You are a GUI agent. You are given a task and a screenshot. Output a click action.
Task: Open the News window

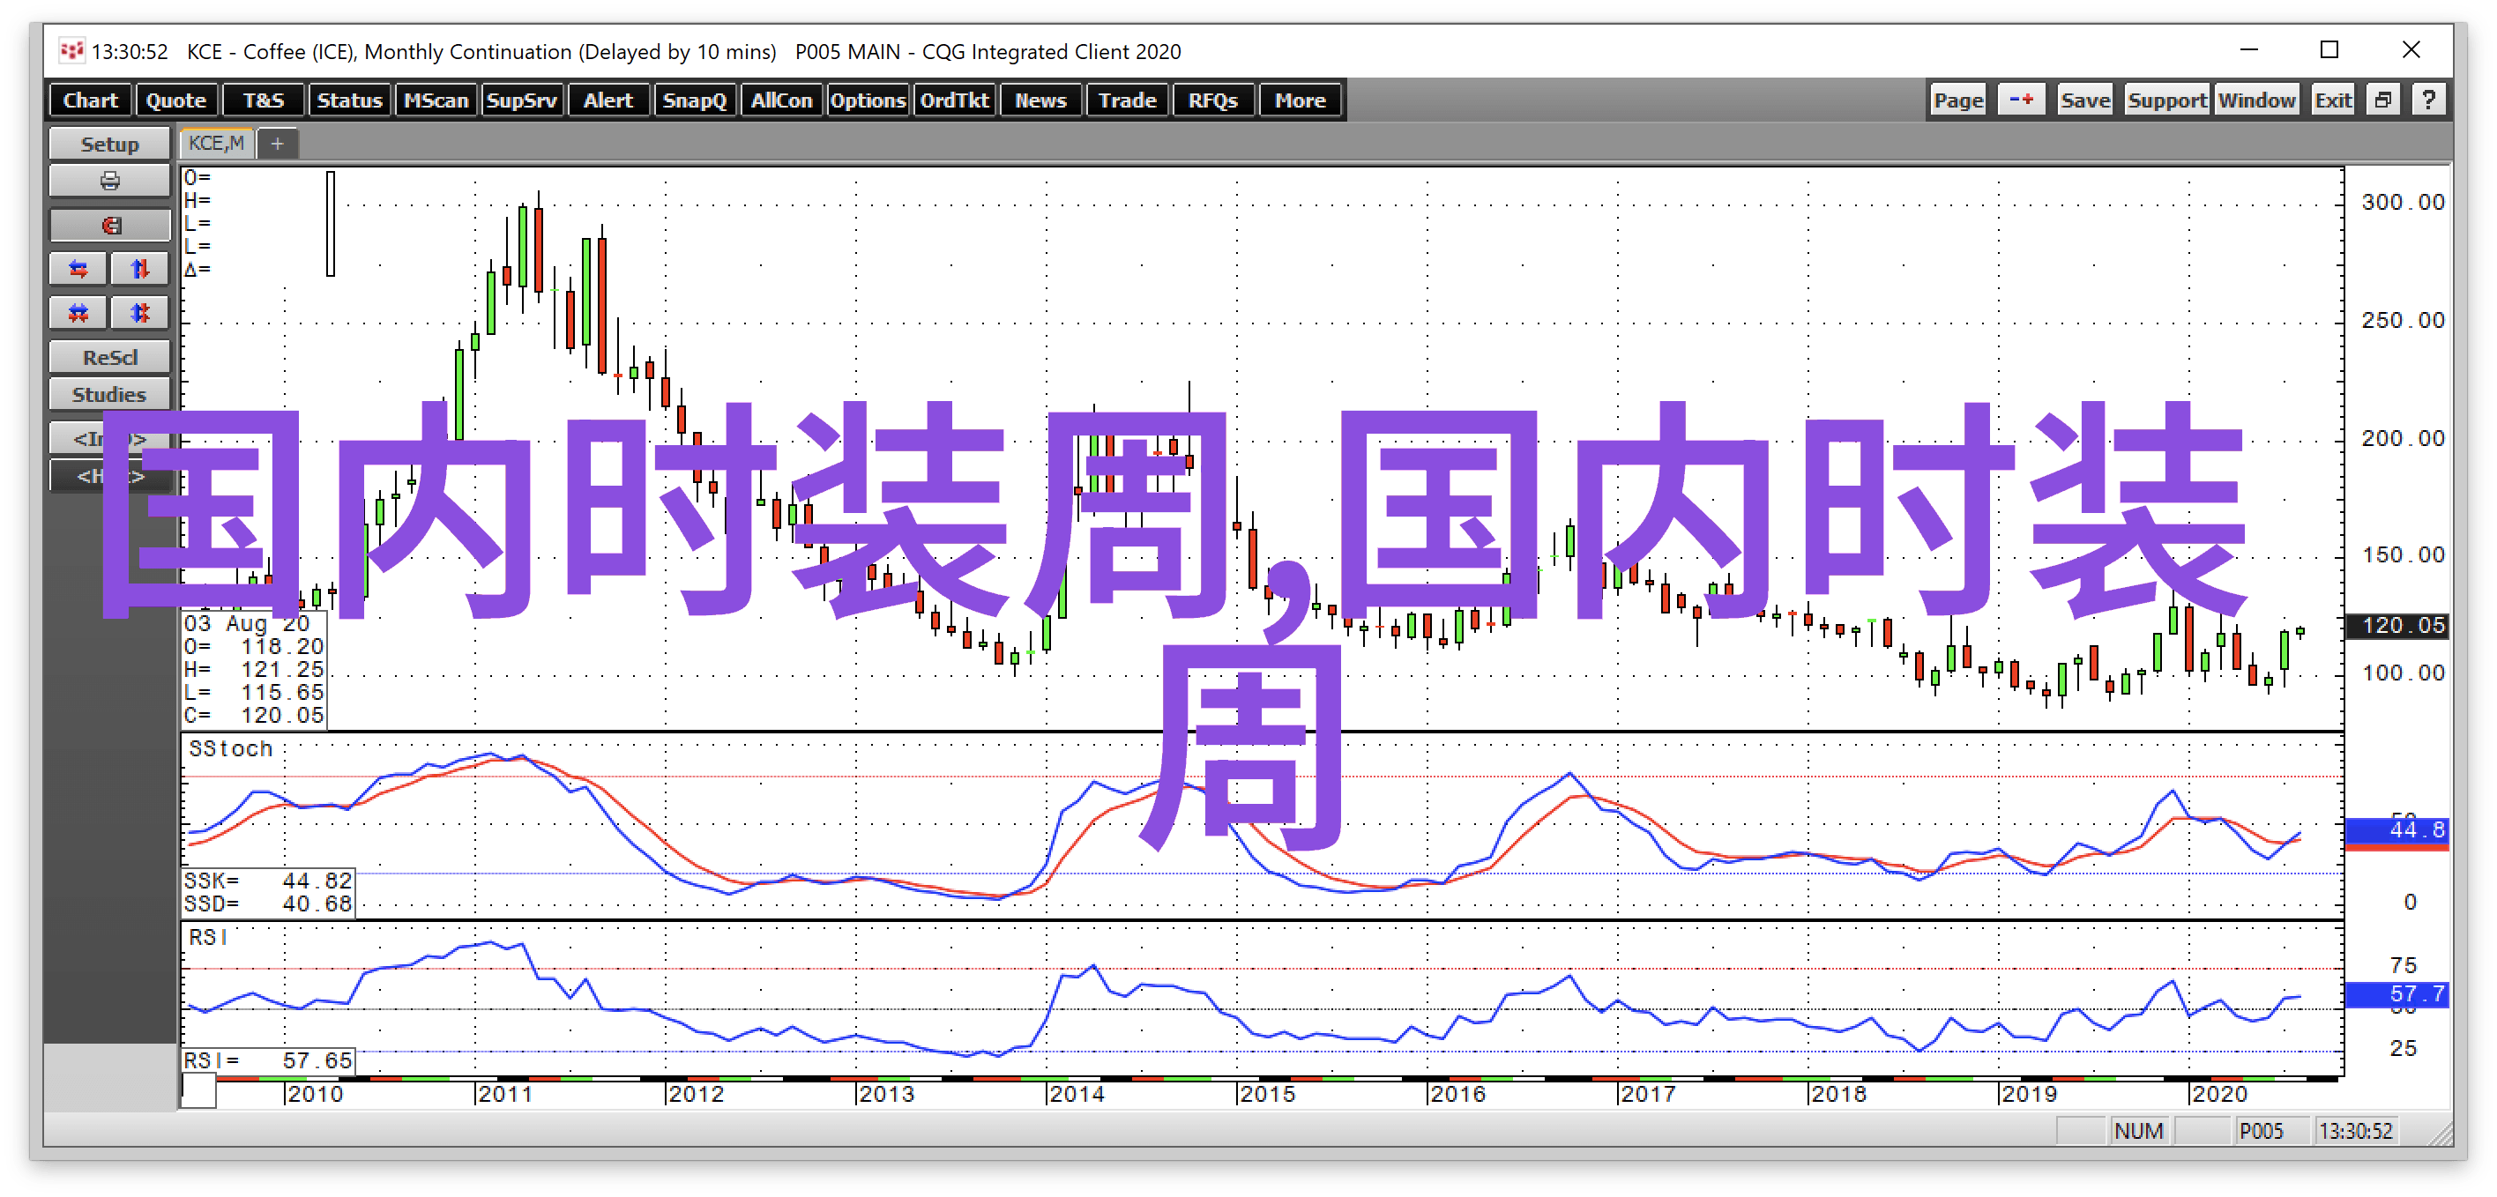click(x=1040, y=100)
